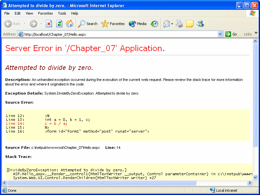Click the horizontal scrollbar right arrow

(x=250, y=183)
